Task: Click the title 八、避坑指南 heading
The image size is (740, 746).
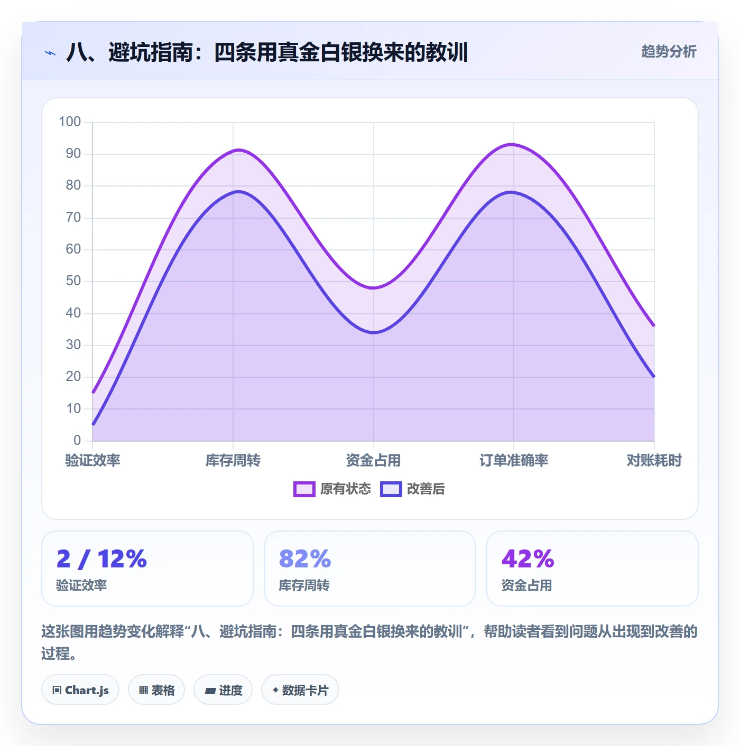Action: pyautogui.click(x=267, y=52)
